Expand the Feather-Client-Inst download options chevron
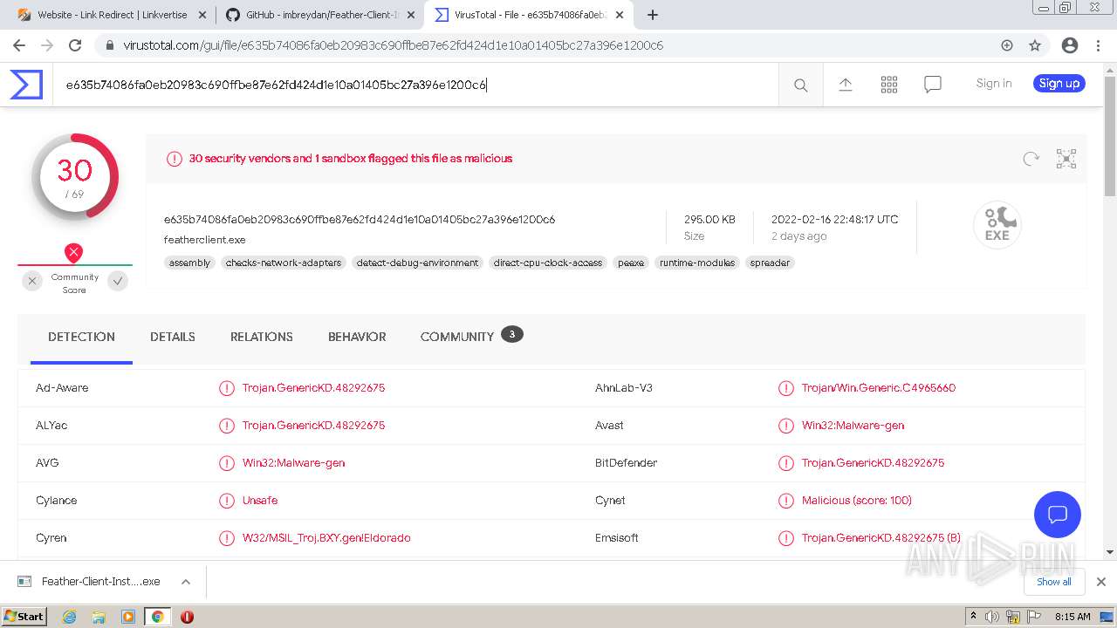Image resolution: width=1117 pixels, height=628 pixels. click(186, 582)
